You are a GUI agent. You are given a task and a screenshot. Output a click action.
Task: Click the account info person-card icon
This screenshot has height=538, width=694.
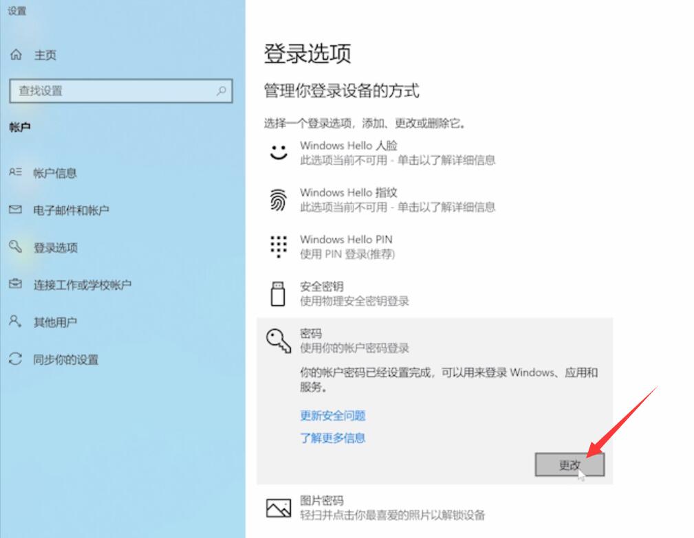point(16,172)
